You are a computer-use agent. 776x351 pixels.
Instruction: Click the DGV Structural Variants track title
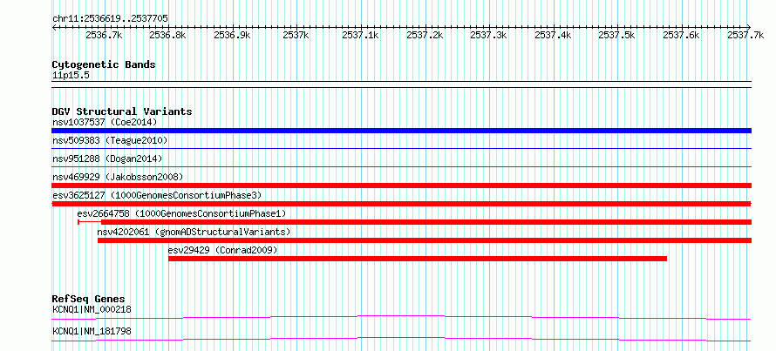122,111
